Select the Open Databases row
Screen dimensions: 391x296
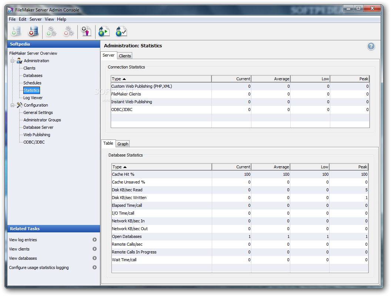click(240, 236)
